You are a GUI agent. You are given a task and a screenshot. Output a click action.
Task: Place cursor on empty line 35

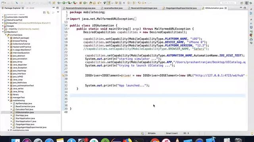(158, 95)
